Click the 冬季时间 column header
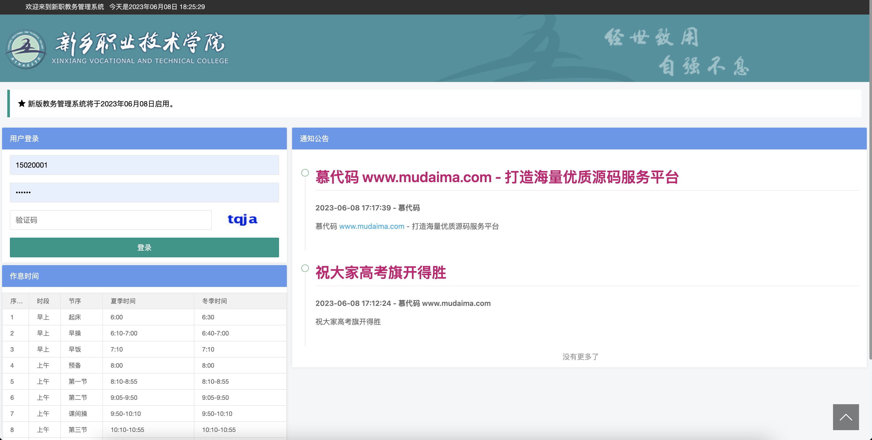This screenshot has width=872, height=440. click(x=240, y=301)
